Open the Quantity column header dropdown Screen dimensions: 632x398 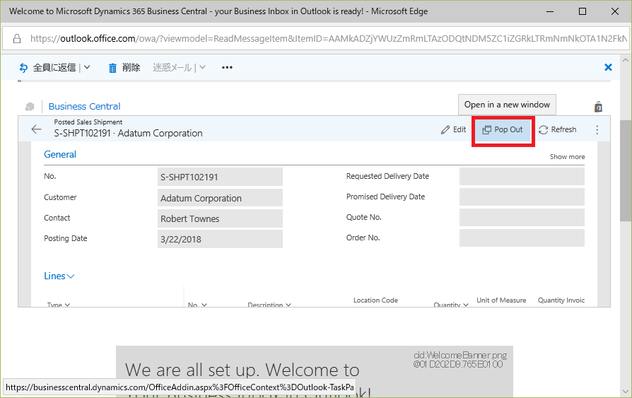(x=466, y=305)
